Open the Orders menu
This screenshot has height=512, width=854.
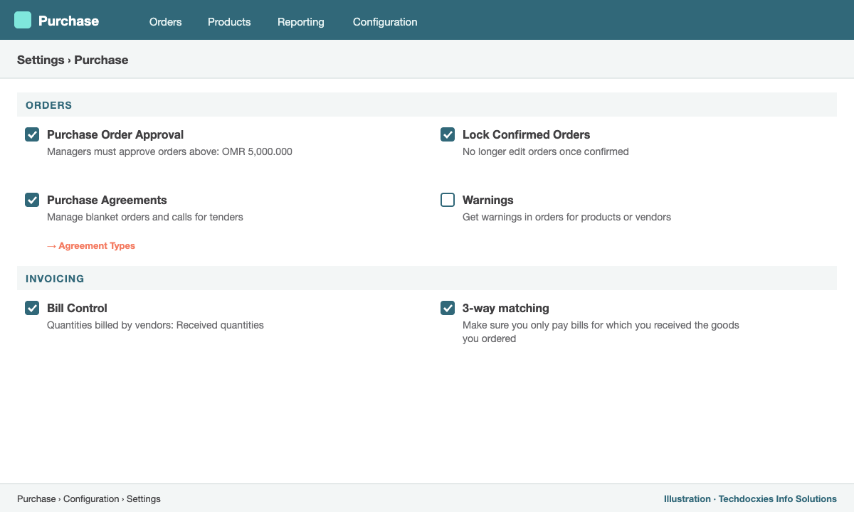pos(166,22)
